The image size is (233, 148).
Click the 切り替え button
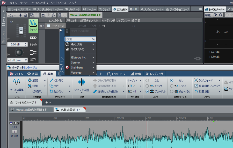37,91
